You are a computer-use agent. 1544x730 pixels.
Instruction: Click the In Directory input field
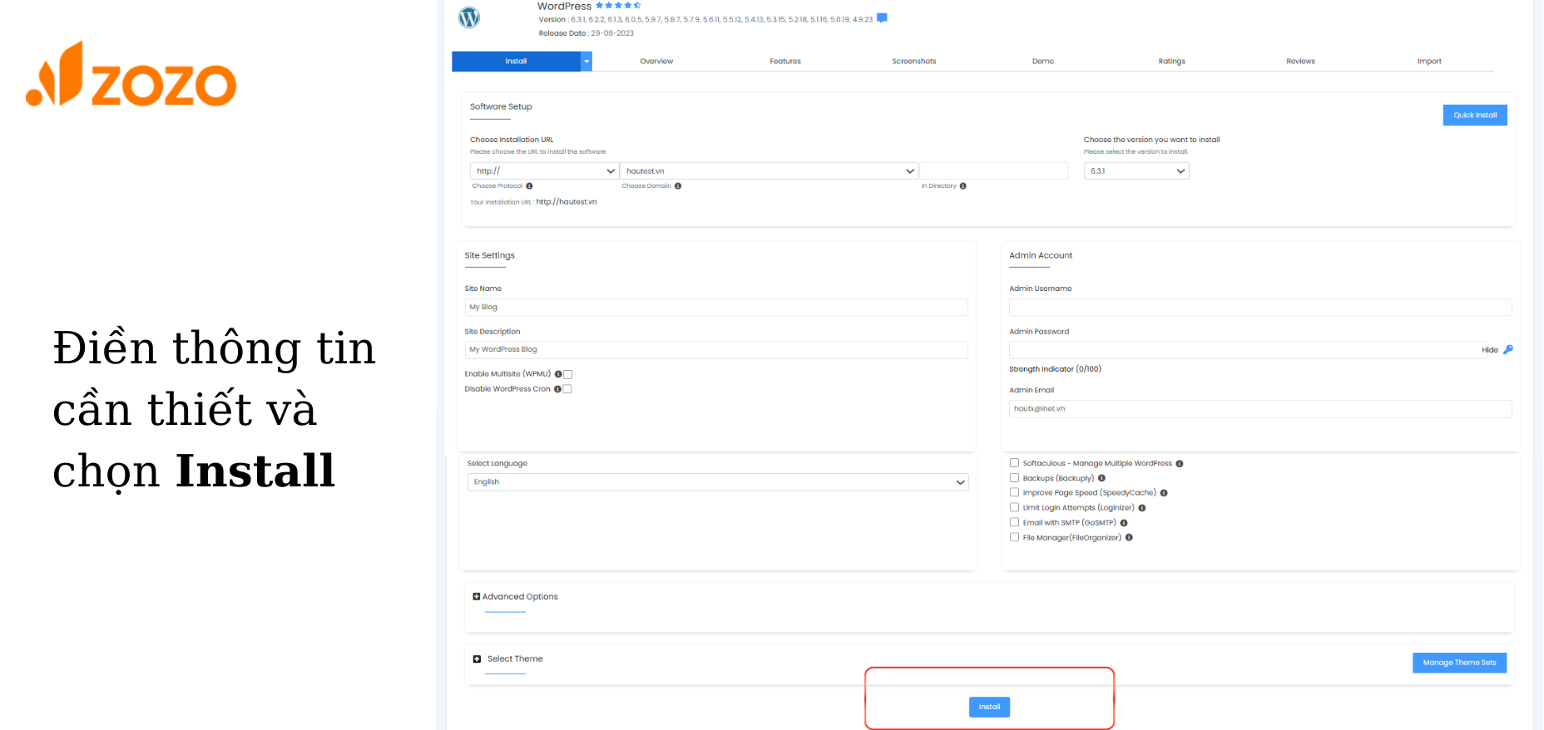[x=993, y=170]
